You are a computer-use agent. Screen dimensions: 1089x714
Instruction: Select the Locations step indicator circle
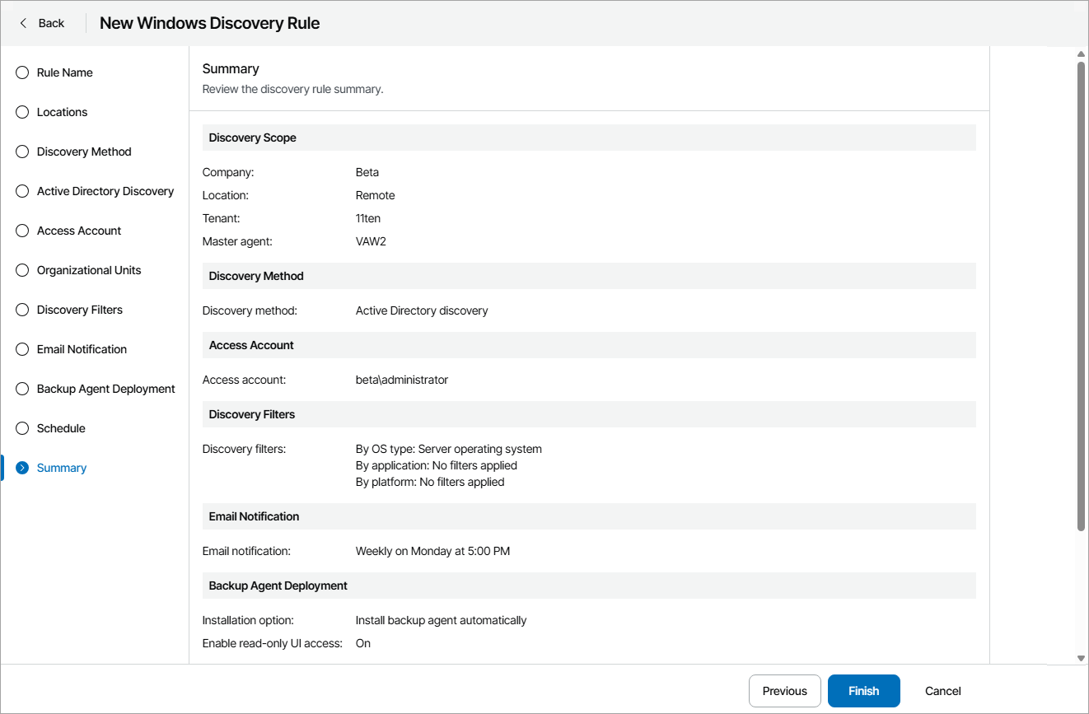point(21,112)
